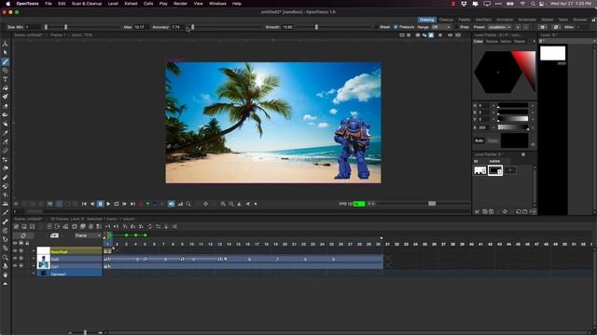Screen dimensions: 597x335
Task: Step to next frame in playback bar
Action: point(124,204)
